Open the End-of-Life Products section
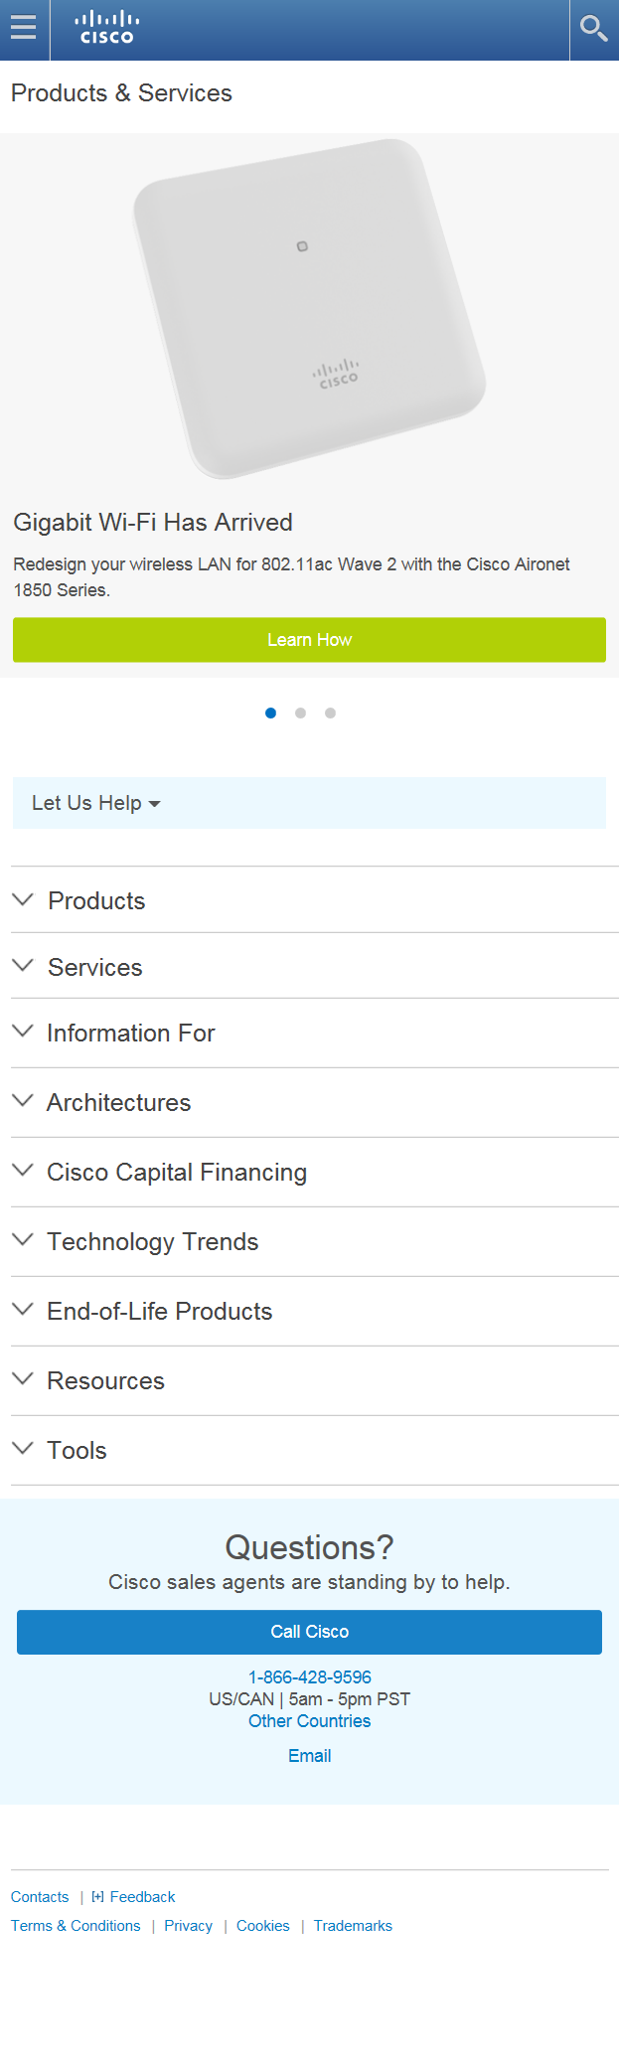The image size is (619, 2071). [x=23, y=1310]
